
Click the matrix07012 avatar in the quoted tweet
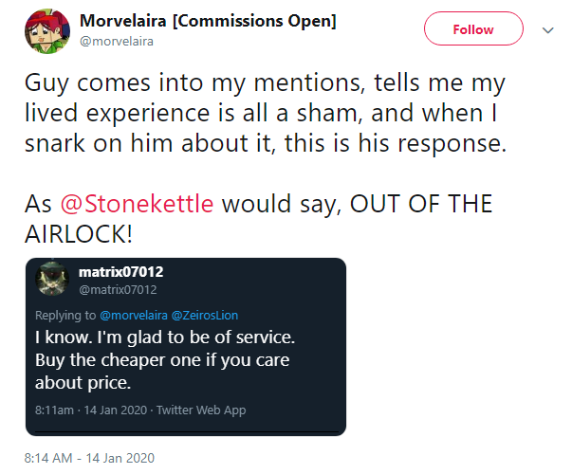[x=52, y=279]
